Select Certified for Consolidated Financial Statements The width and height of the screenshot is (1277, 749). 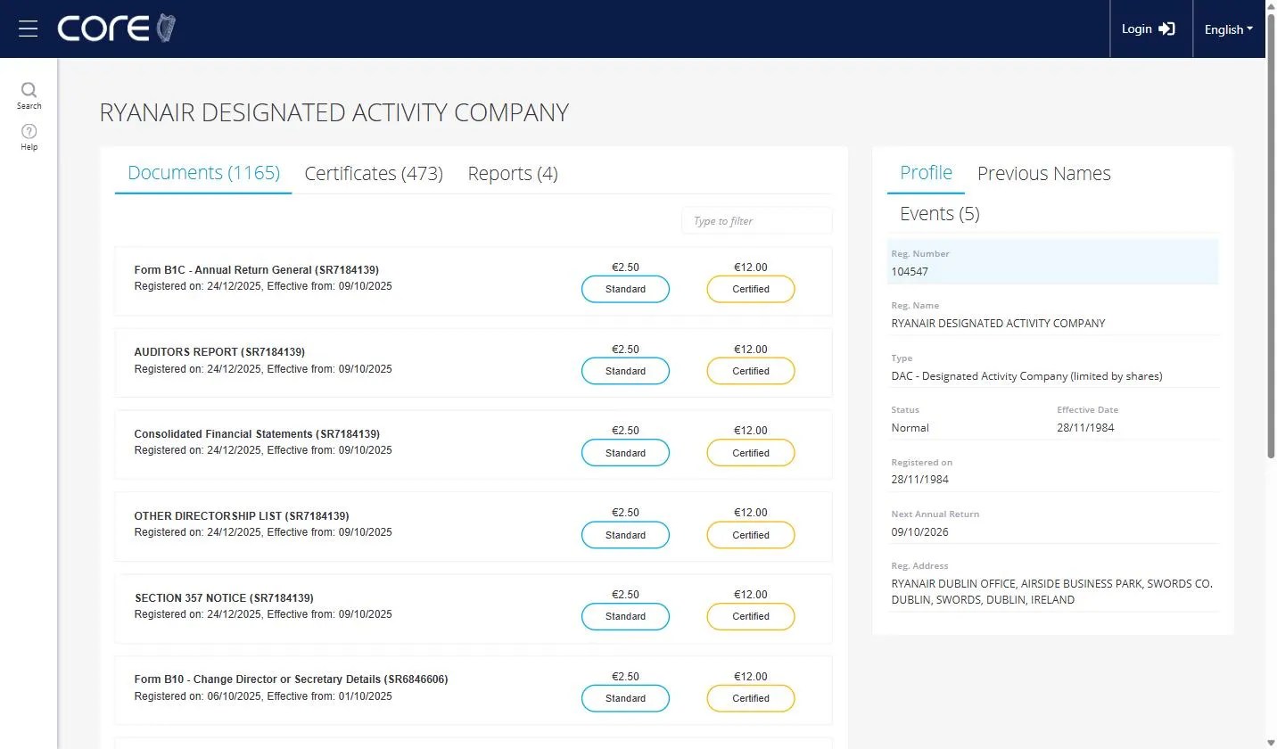pos(751,453)
